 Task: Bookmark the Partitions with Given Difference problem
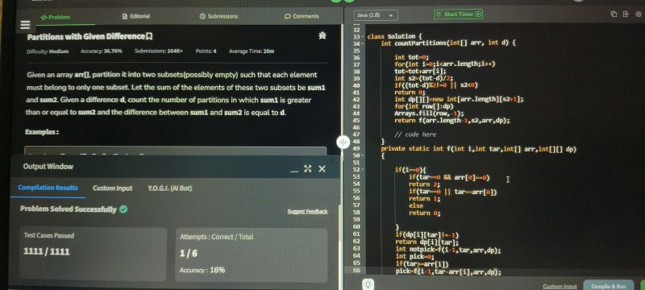149,36
